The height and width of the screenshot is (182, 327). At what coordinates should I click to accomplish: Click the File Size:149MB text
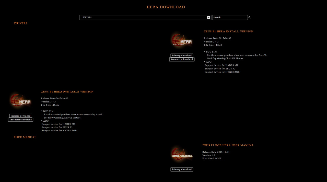point(213,45)
